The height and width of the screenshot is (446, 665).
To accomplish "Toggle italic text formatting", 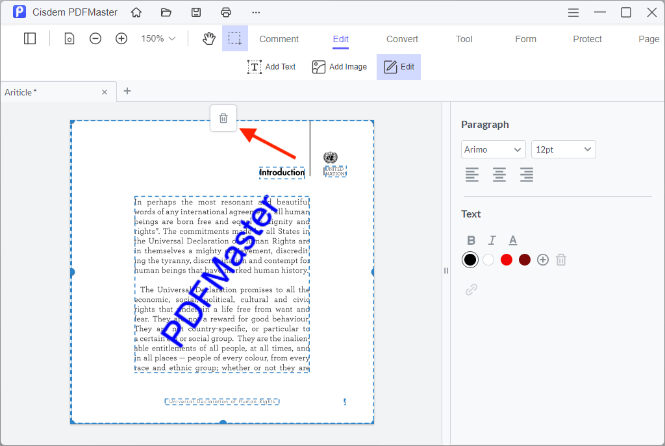I will pos(492,240).
